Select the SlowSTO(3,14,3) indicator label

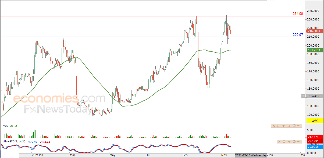[14, 141]
